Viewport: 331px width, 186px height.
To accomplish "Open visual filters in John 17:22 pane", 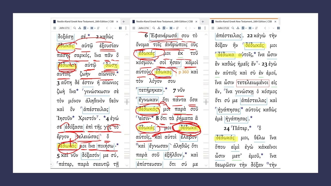I will (238, 28).
